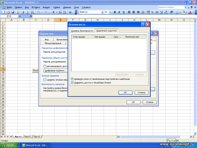This screenshot has height=148, width=197.
Task: Expand font color dropdown arrow
Action: (193, 12)
